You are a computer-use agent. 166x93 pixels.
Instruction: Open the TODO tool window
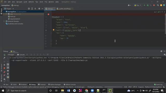point(13,84)
